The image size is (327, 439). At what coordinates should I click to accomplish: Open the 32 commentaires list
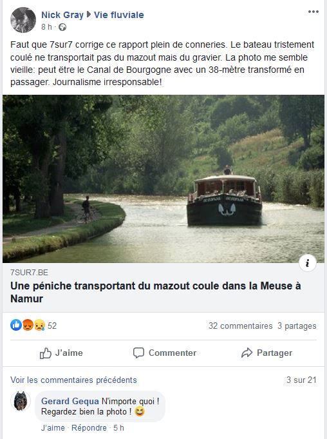pos(240,326)
